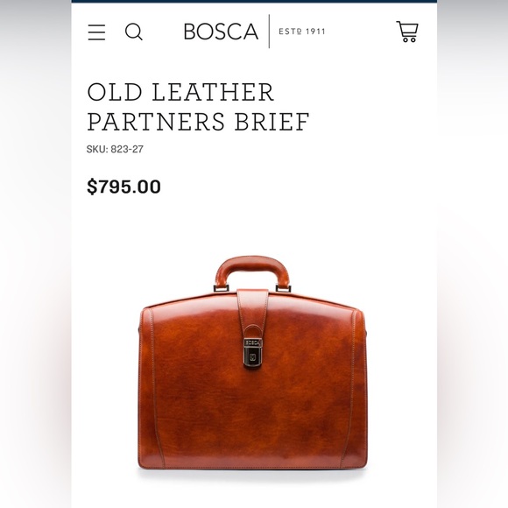Click the Bosca lock clasp on the briefcase
Viewport: 508px width, 508px height.
[x=253, y=352]
